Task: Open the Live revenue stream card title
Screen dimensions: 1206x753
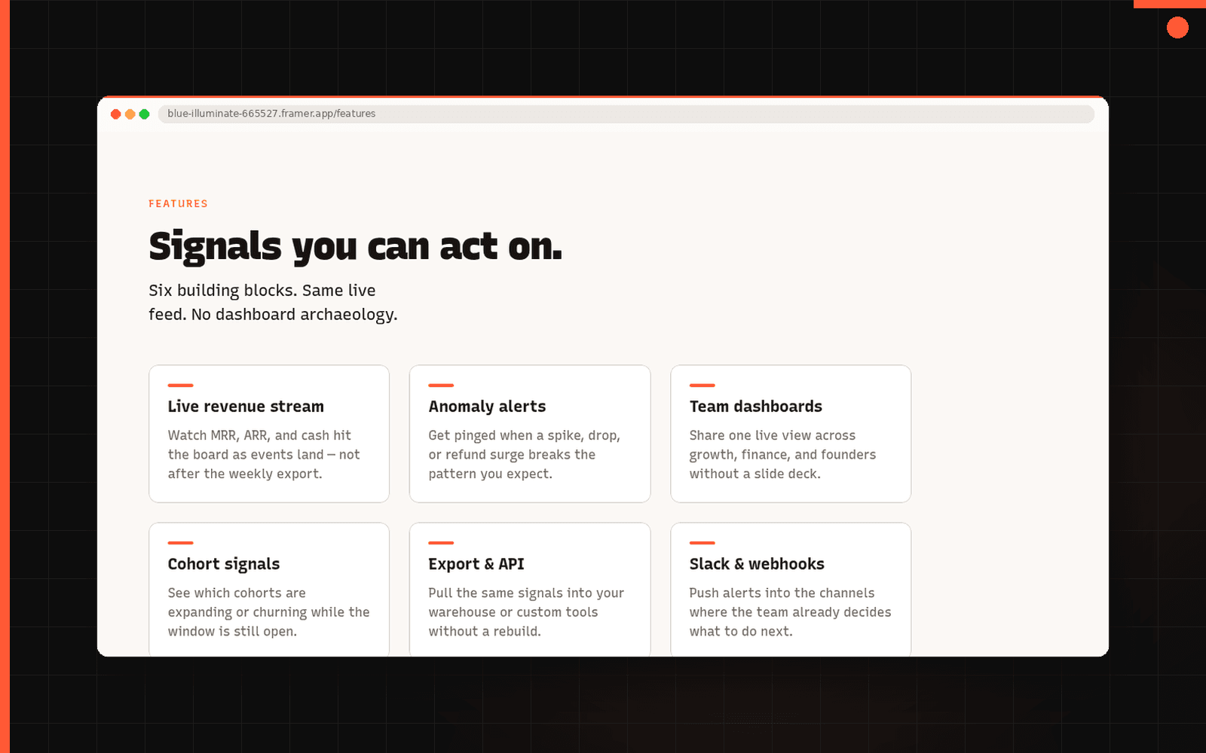Action: [246, 407]
